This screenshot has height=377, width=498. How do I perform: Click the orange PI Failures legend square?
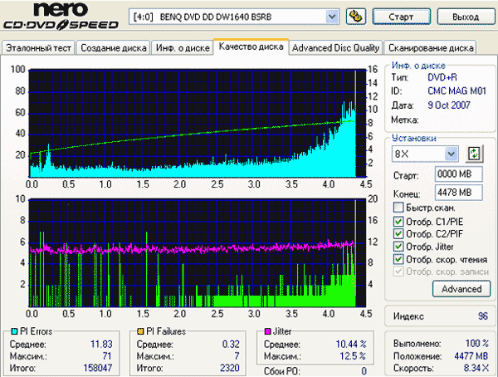(x=140, y=331)
